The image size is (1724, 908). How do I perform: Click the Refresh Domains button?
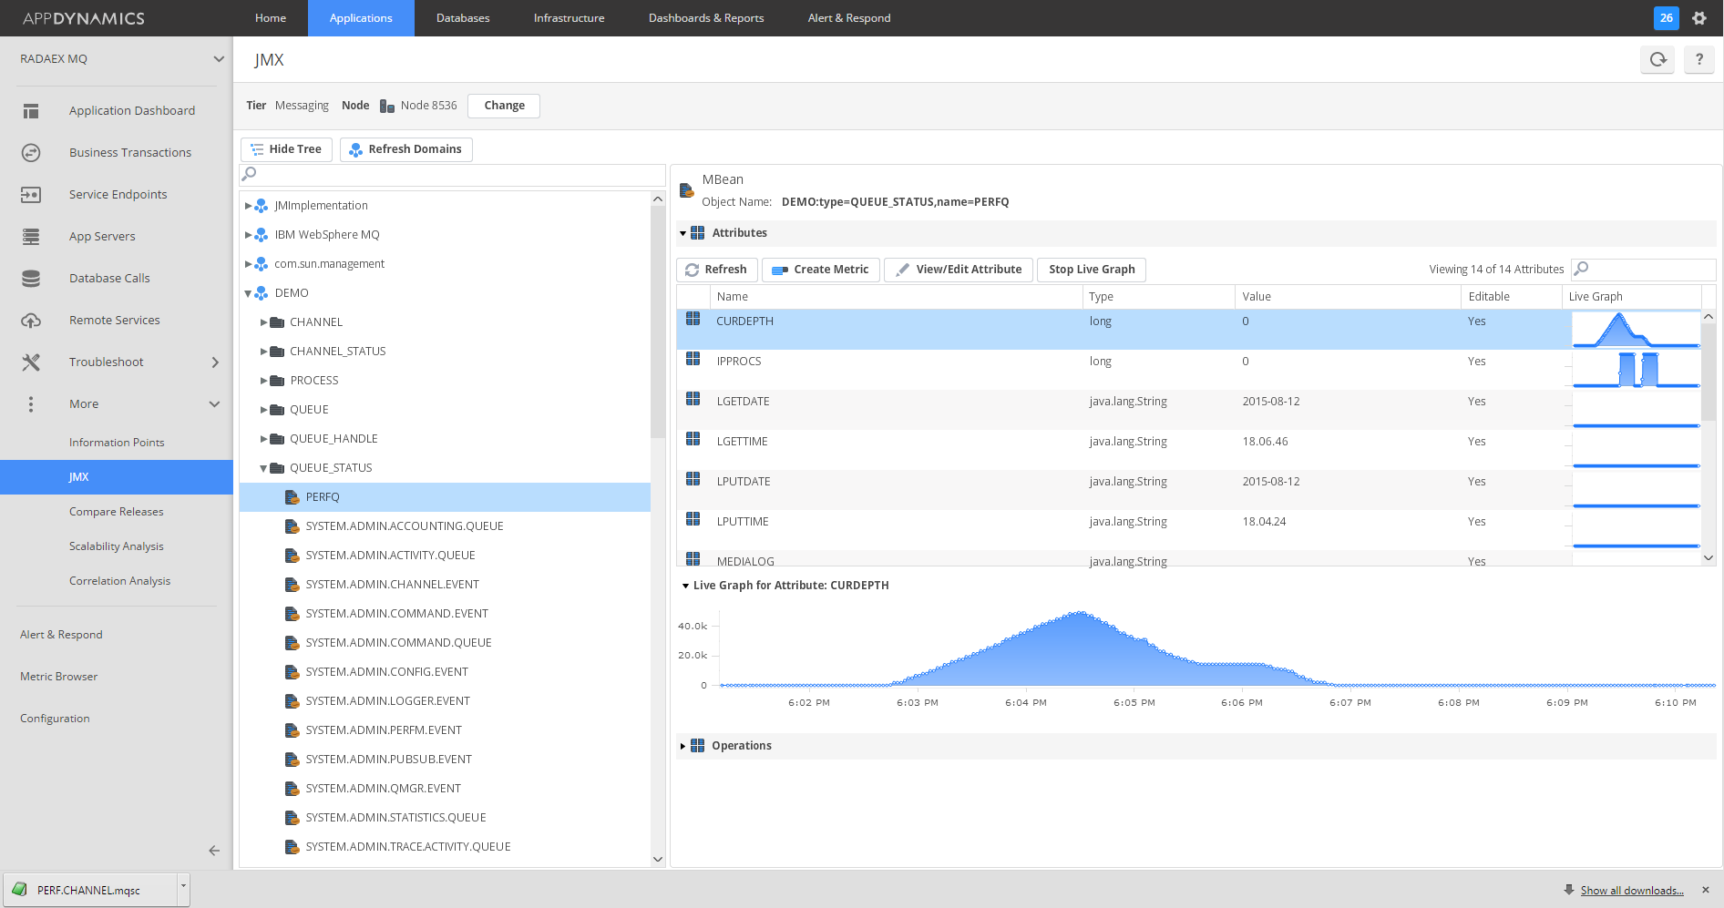[405, 149]
